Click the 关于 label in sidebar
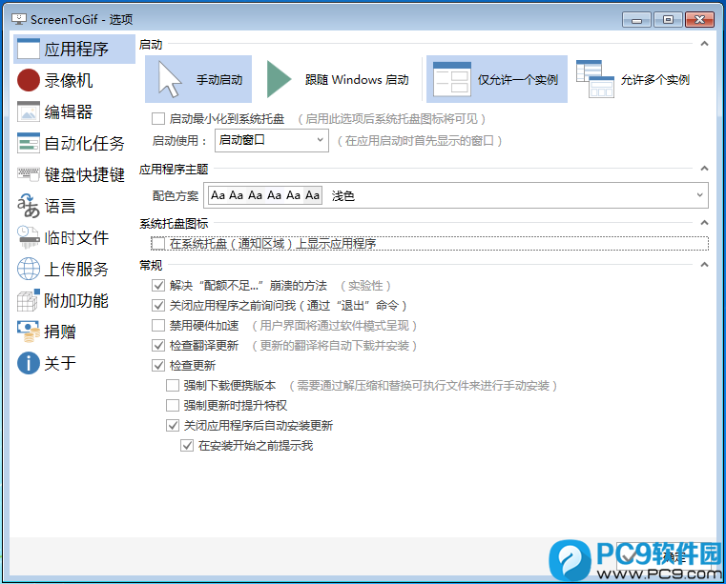726x584 pixels. click(60, 363)
